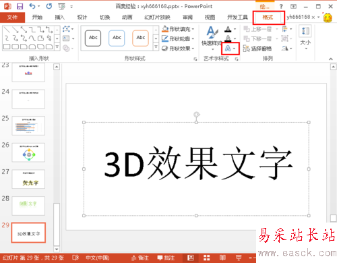Viewport: 337px width, 263px height.
Task: Open the 快速样式 (Quick Styles) WordArt button
Action: [211, 38]
